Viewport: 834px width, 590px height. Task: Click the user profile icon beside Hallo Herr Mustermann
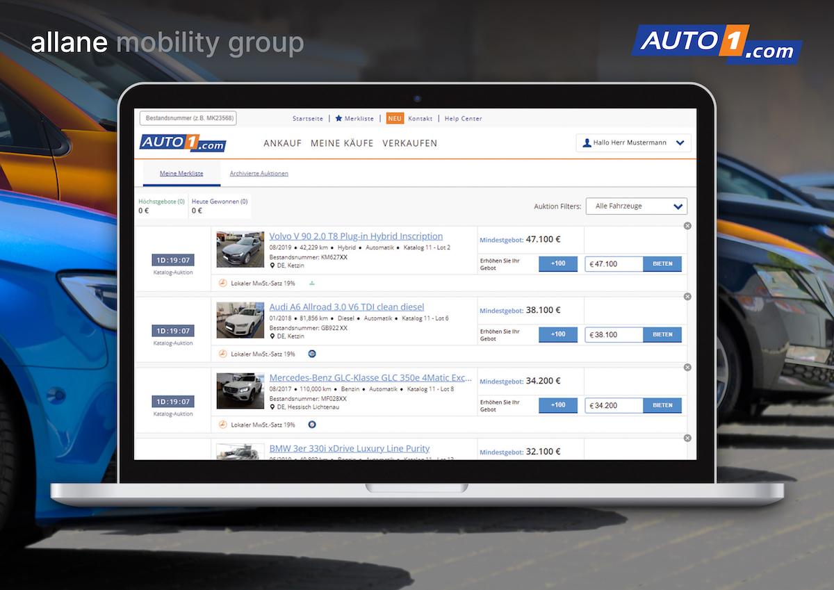coord(587,143)
